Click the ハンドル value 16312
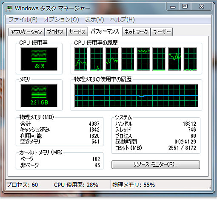Viewport: 217px width, 200px height. pyautogui.click(x=189, y=124)
